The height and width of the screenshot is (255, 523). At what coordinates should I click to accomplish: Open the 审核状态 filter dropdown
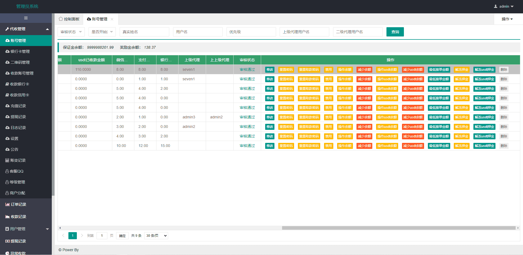[71, 32]
